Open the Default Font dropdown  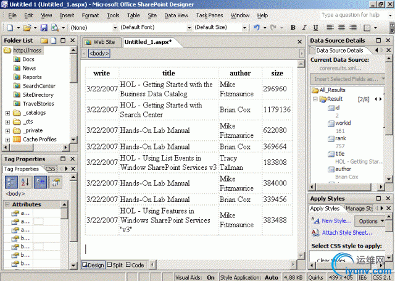[x=154, y=28]
